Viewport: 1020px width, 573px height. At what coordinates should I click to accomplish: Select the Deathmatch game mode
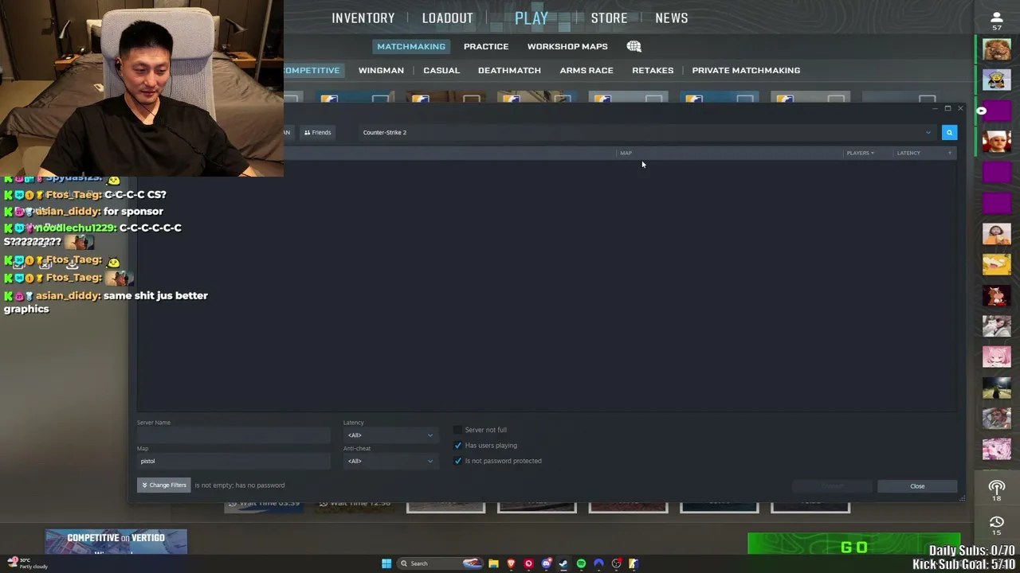click(509, 70)
